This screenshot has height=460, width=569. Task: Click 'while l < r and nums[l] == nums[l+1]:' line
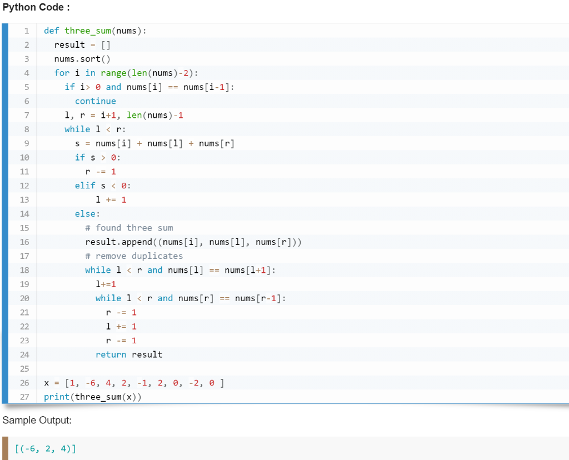(x=181, y=270)
